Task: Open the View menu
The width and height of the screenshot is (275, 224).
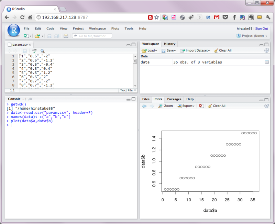Action: [x=64, y=29]
